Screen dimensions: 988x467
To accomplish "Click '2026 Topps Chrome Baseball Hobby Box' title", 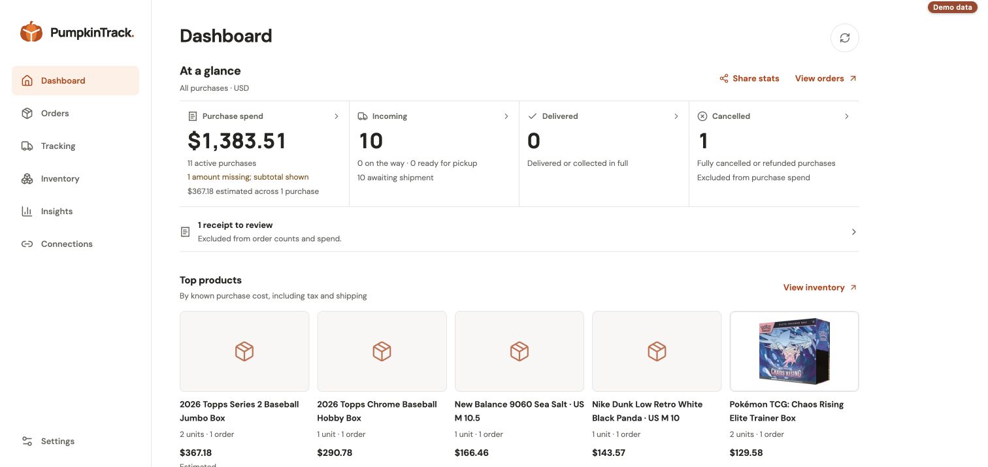I will coord(377,411).
